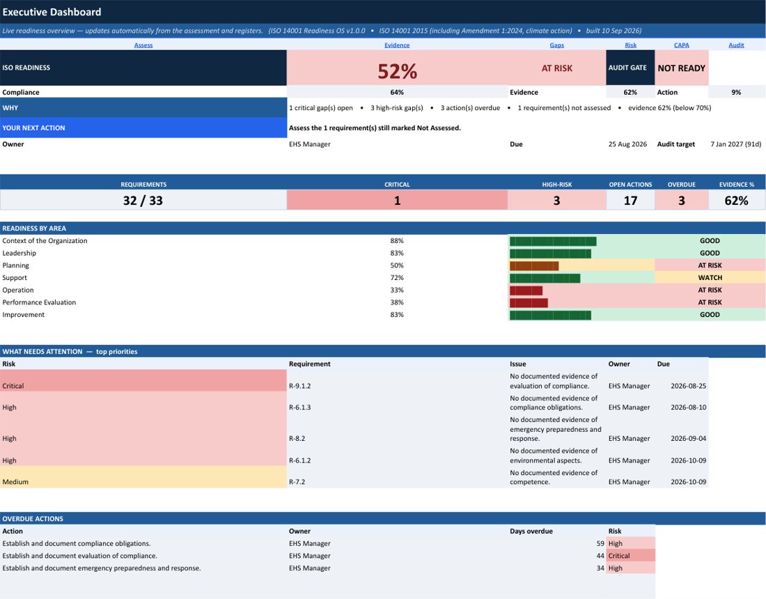
Task: Click the Operation row label
Action: 18,290
